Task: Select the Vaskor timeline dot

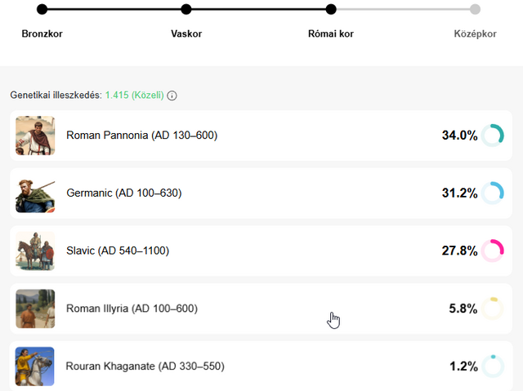Action: tap(186, 10)
